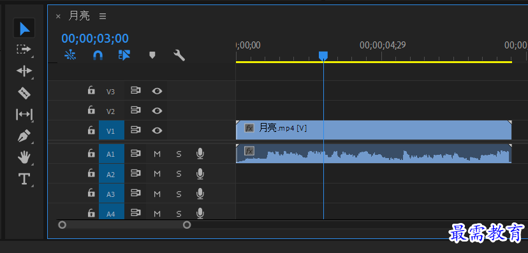Solo track A3
528x253 pixels.
click(x=179, y=194)
